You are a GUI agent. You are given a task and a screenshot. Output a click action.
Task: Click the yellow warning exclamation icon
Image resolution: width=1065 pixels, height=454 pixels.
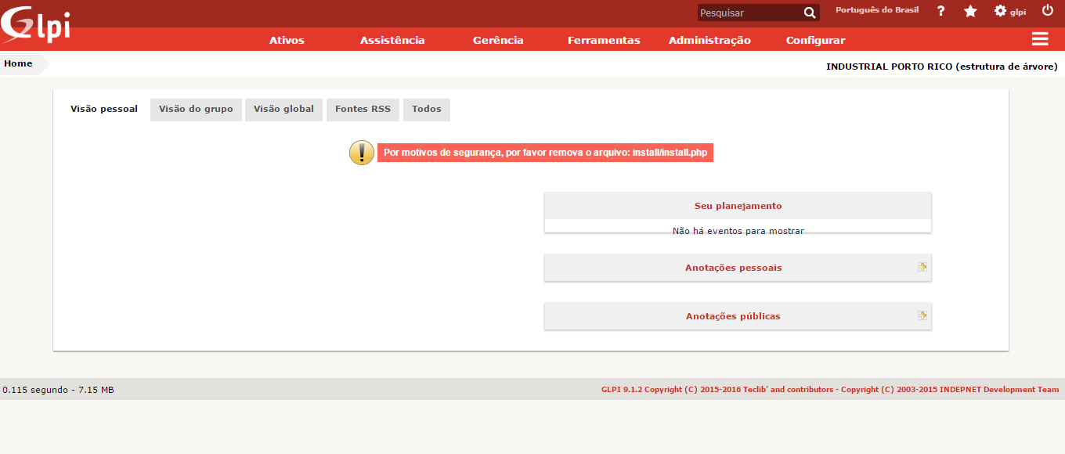(x=361, y=153)
